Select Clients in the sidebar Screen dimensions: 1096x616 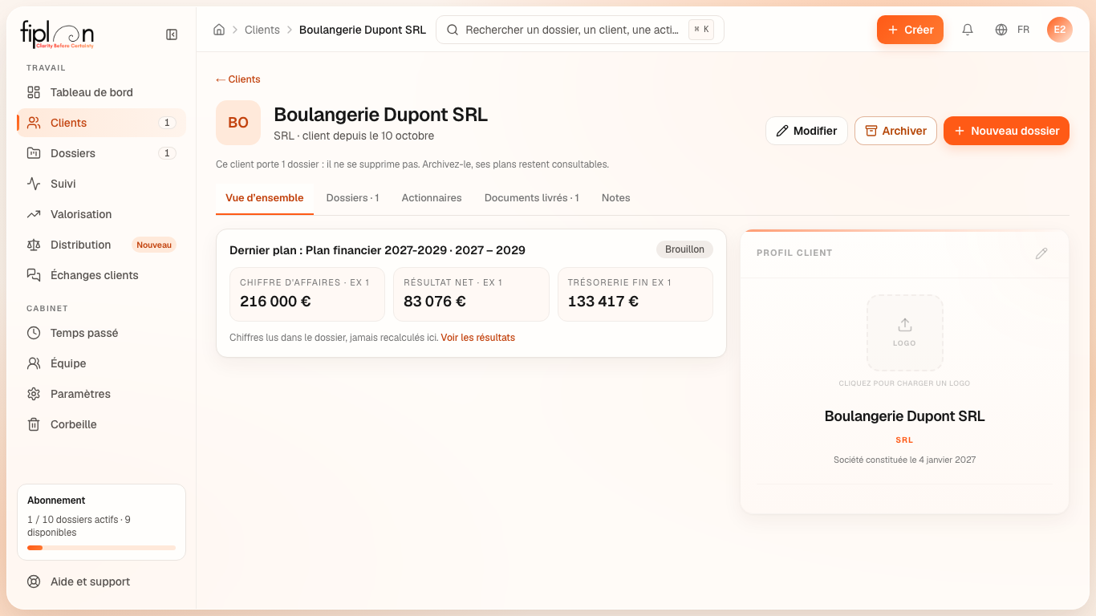point(101,123)
